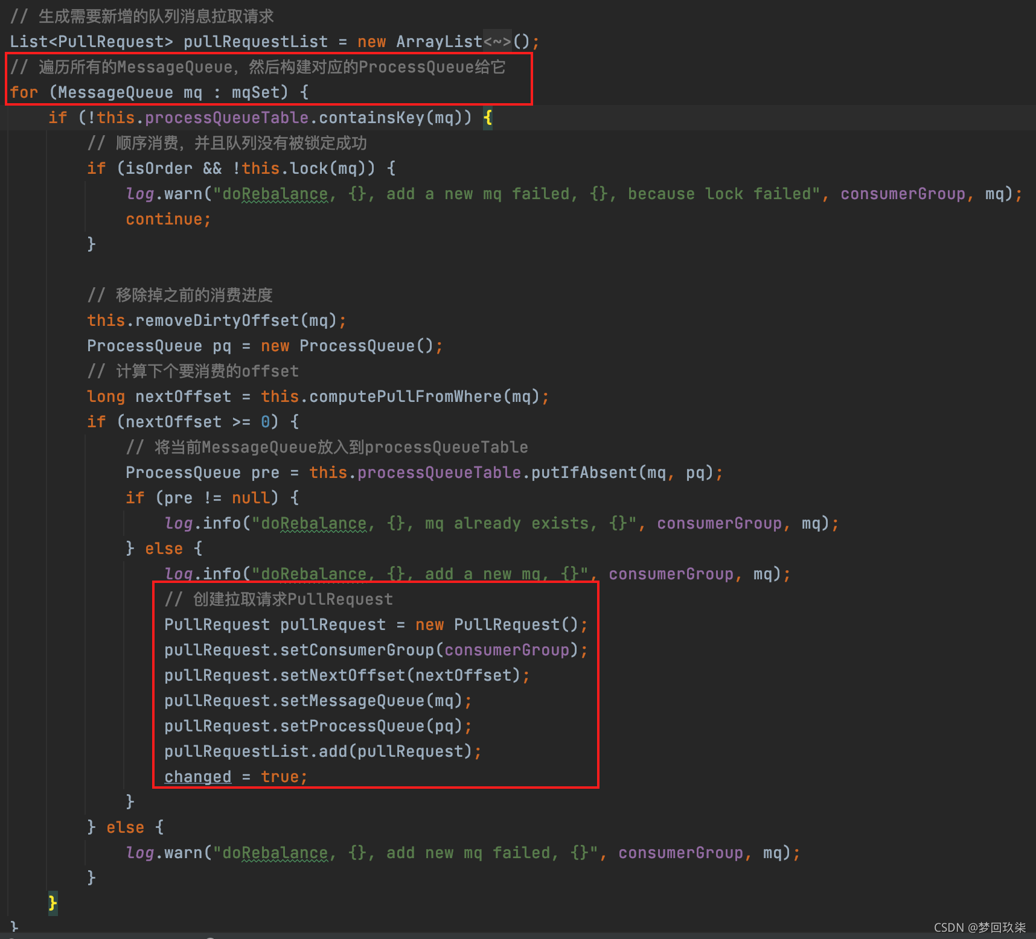This screenshot has width=1036, height=939.
Task: Click the setProcessQueue method call
Action: click(x=352, y=726)
